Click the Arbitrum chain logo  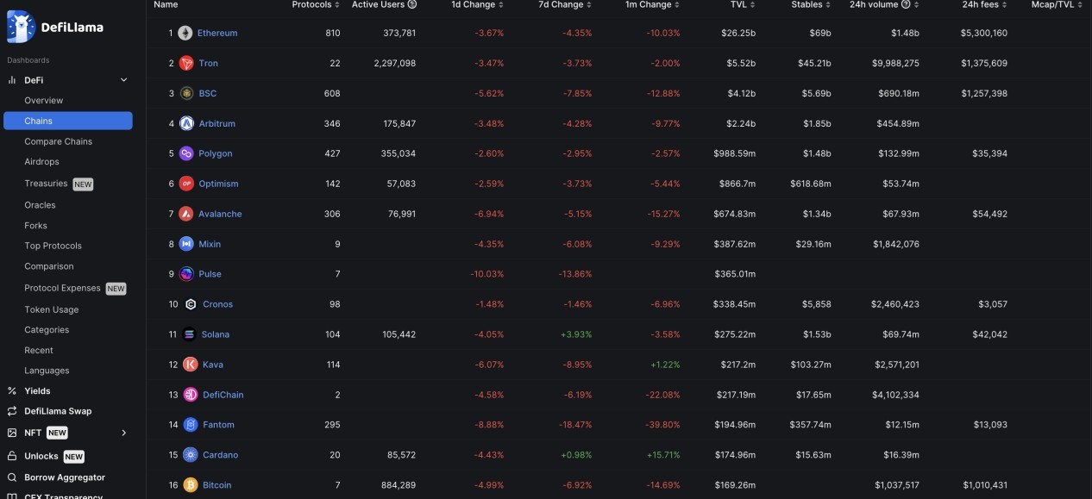(x=186, y=123)
